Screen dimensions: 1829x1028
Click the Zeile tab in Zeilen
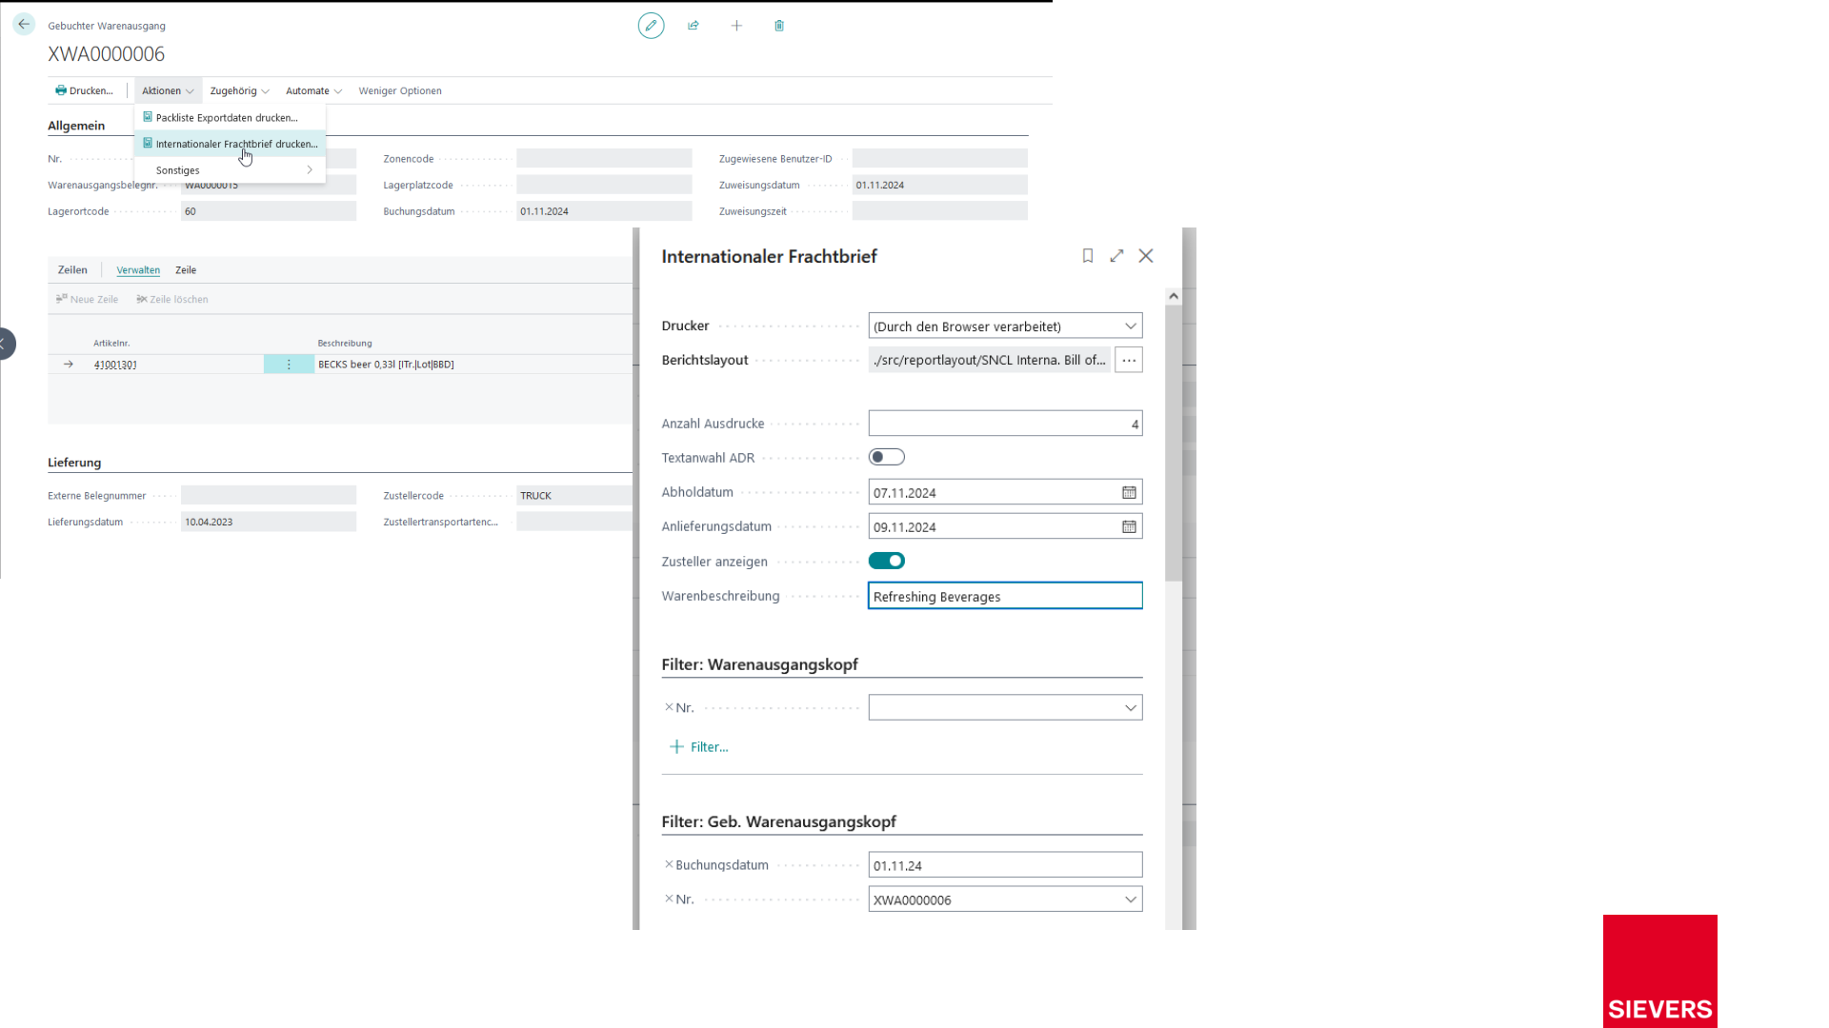pyautogui.click(x=186, y=270)
